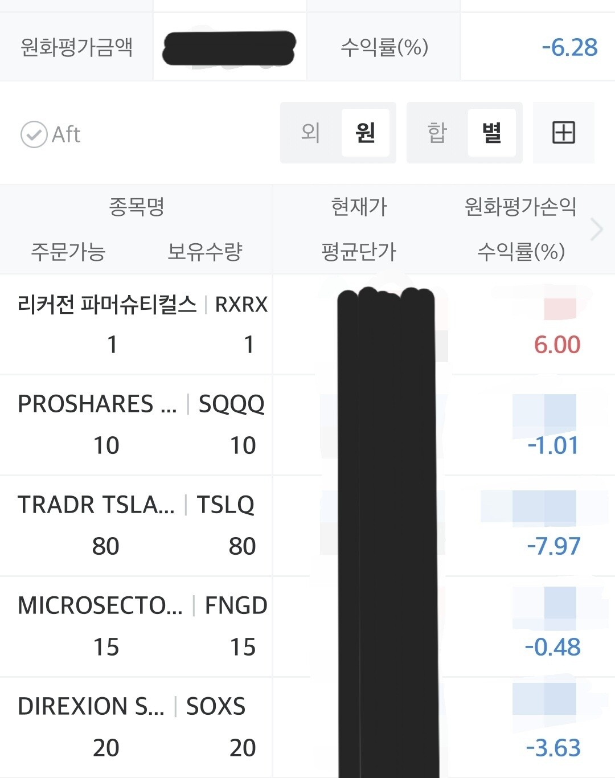
Task: Select the 원 currency toggle option
Action: coord(366,133)
